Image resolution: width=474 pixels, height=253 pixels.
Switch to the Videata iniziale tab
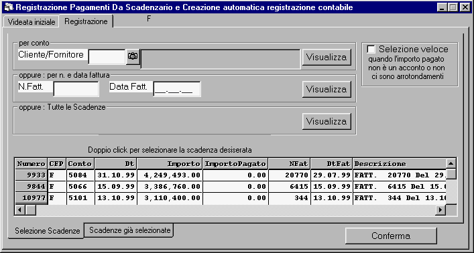32,22
